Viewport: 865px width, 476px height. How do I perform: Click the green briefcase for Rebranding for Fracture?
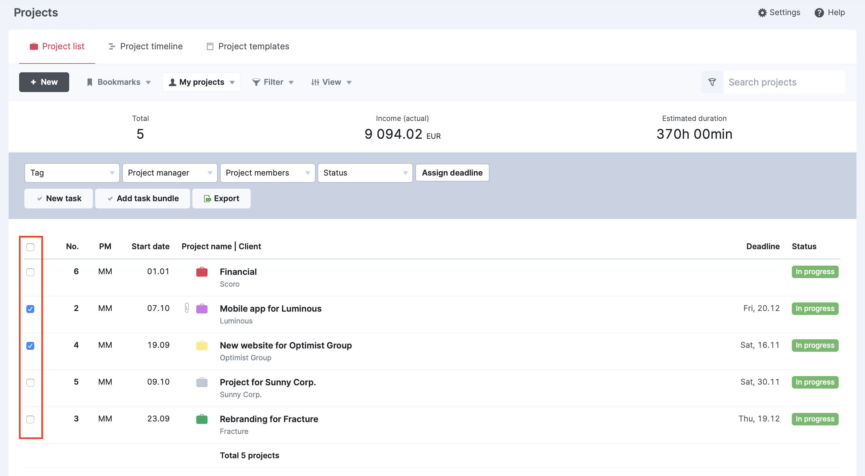point(202,419)
